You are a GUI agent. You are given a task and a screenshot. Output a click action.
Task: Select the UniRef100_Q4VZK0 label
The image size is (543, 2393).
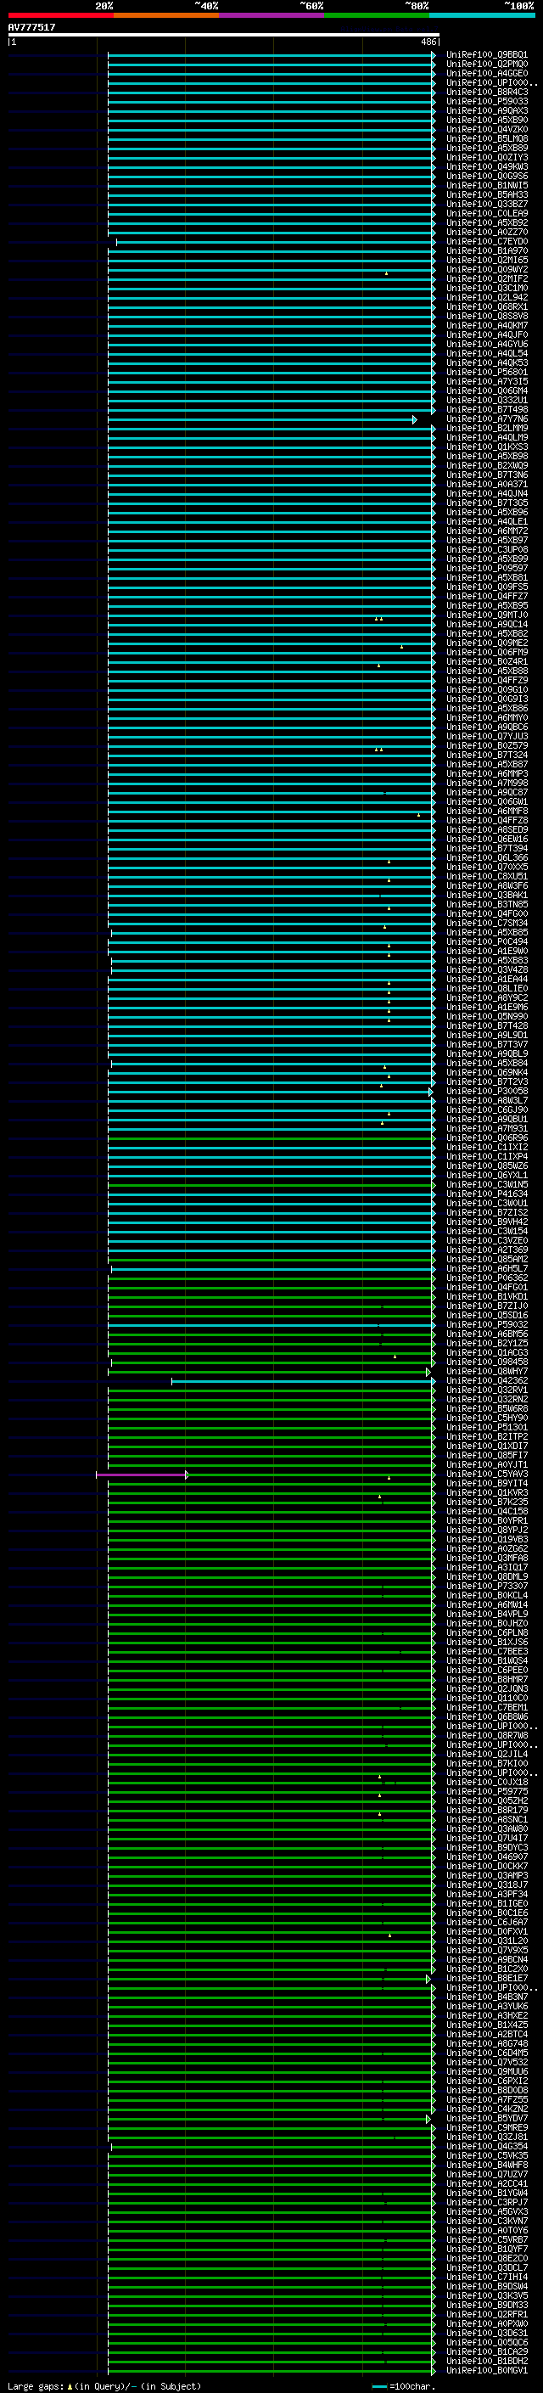click(x=486, y=129)
